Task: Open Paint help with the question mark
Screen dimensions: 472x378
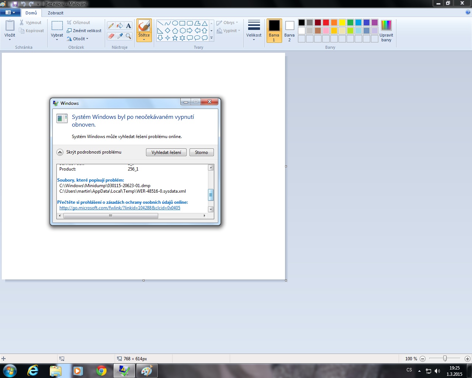Action: [x=468, y=13]
